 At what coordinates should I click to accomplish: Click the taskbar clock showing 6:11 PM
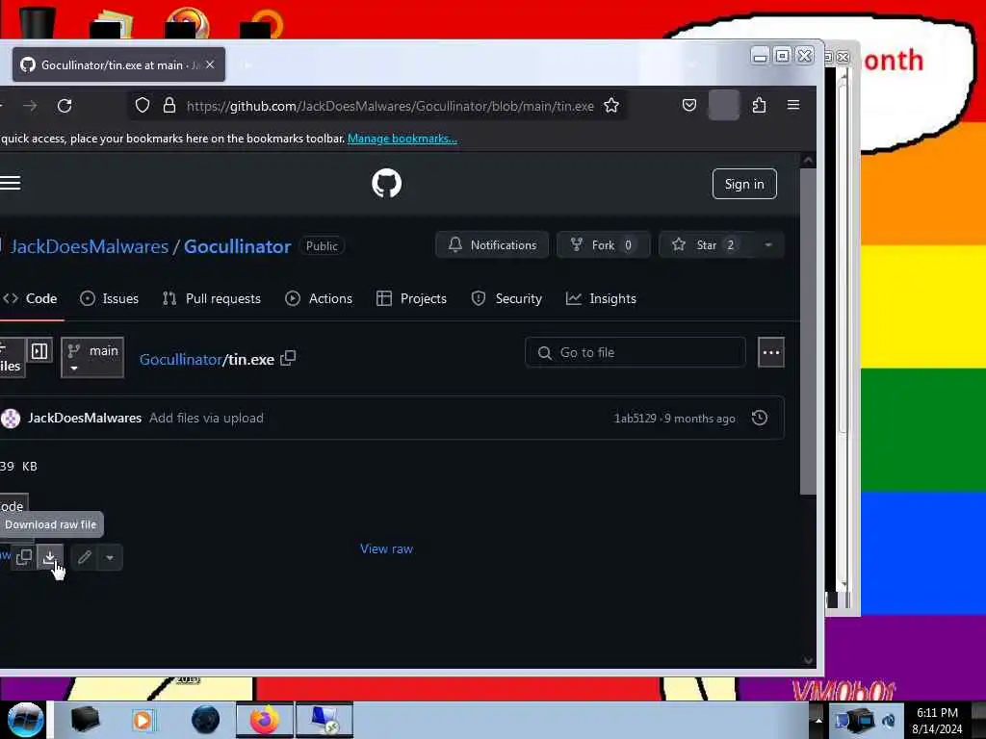pyautogui.click(x=937, y=721)
